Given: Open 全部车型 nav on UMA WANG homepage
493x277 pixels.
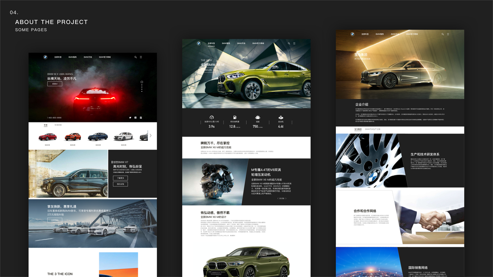Looking at the screenshot, I should 58,57.
